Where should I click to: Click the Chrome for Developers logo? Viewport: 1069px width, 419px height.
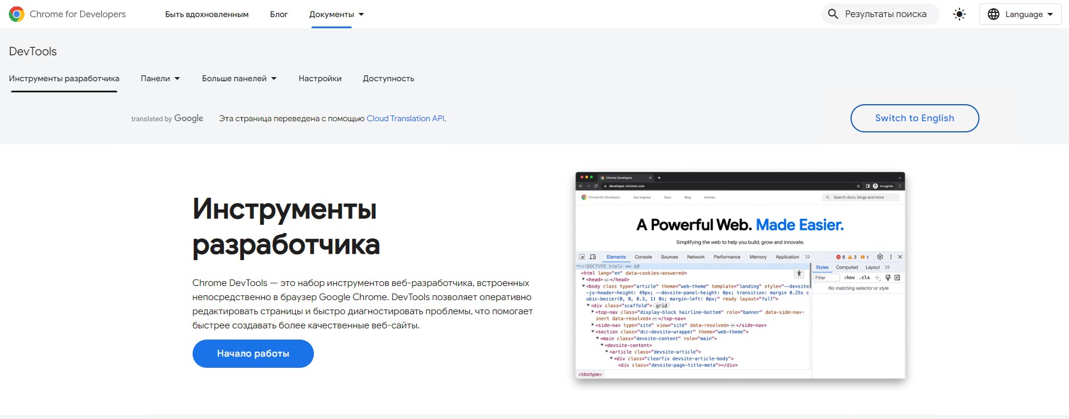16,14
